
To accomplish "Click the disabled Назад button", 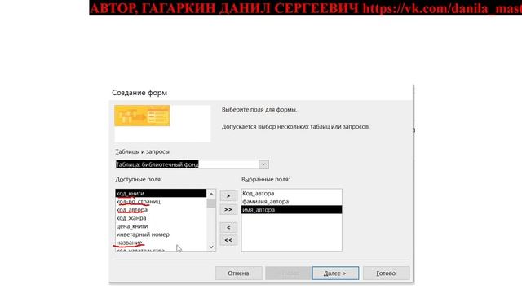I will (x=288, y=273).
